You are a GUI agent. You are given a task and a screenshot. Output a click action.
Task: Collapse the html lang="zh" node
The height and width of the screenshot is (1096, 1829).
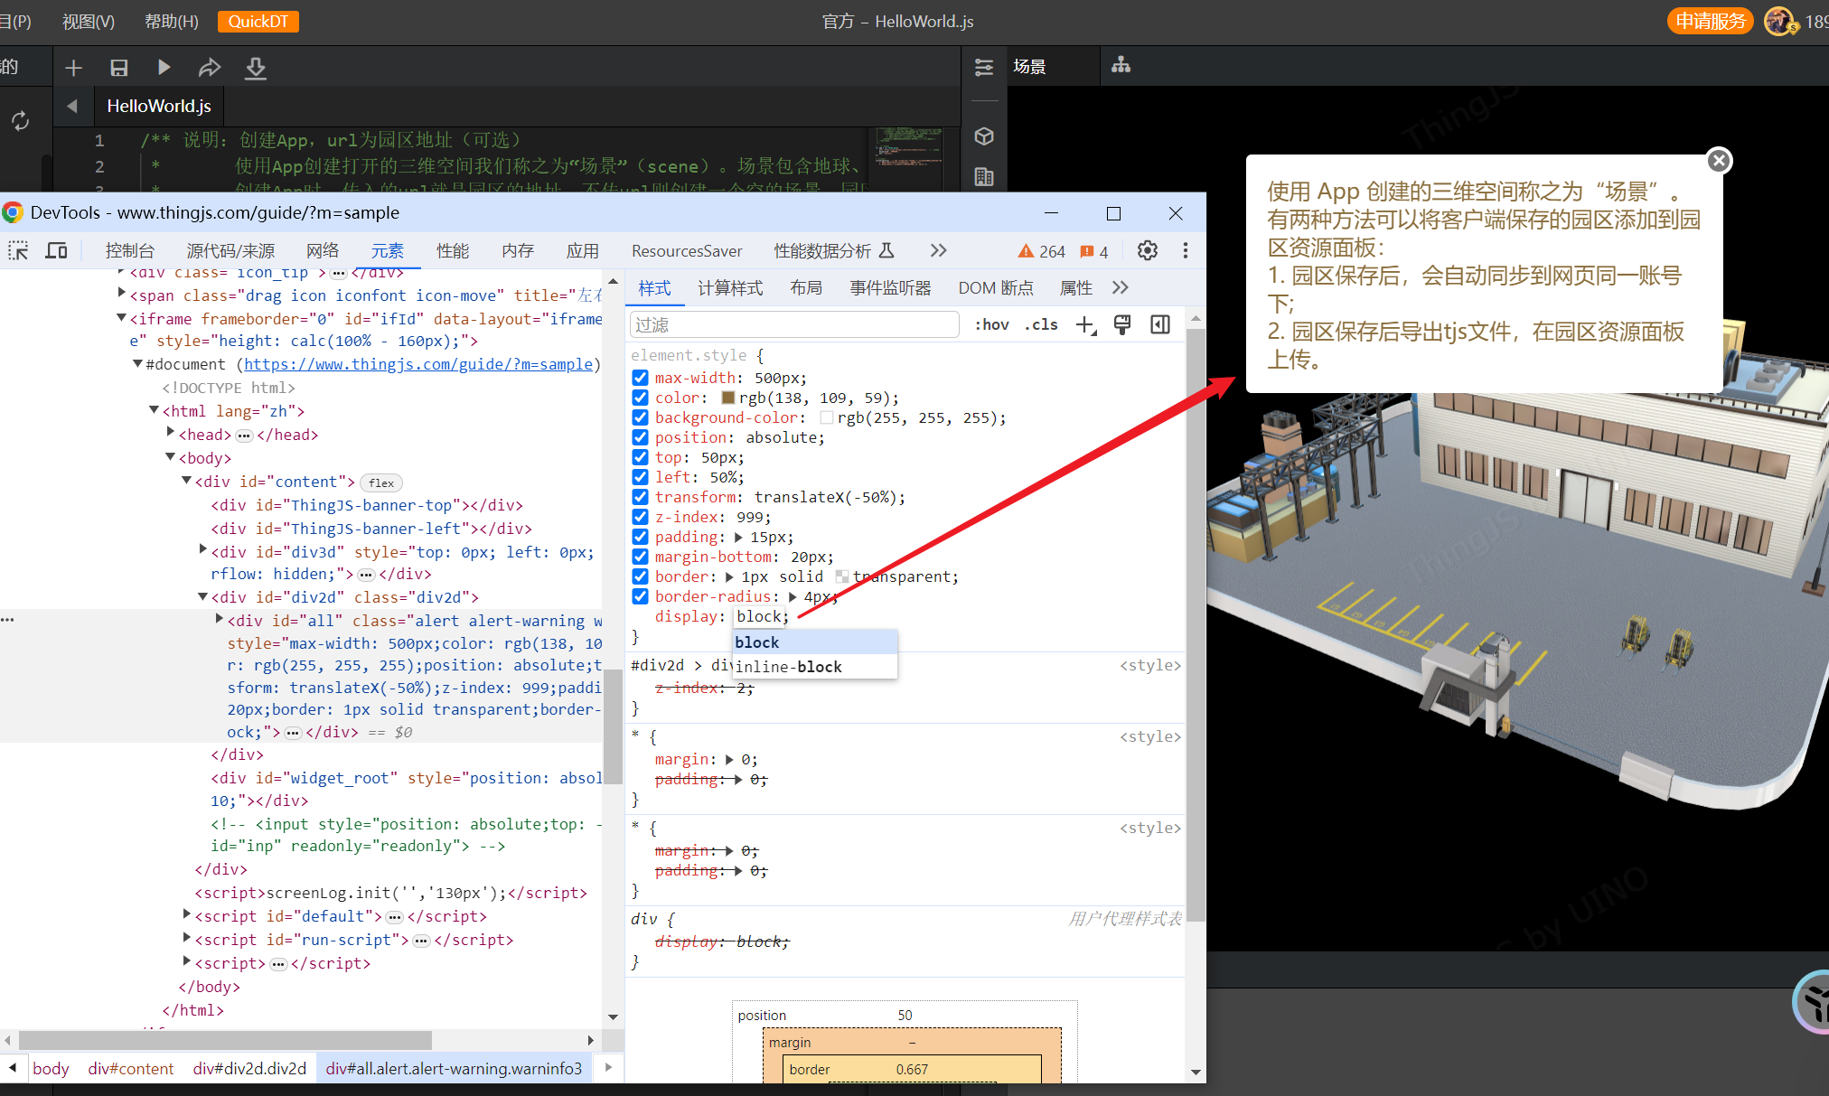(x=154, y=410)
